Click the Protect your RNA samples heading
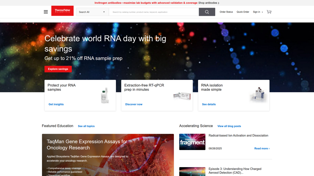Viewport: 314px width, 176px height. [x=61, y=87]
